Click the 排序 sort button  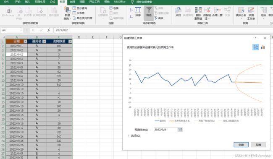pos(138,12)
